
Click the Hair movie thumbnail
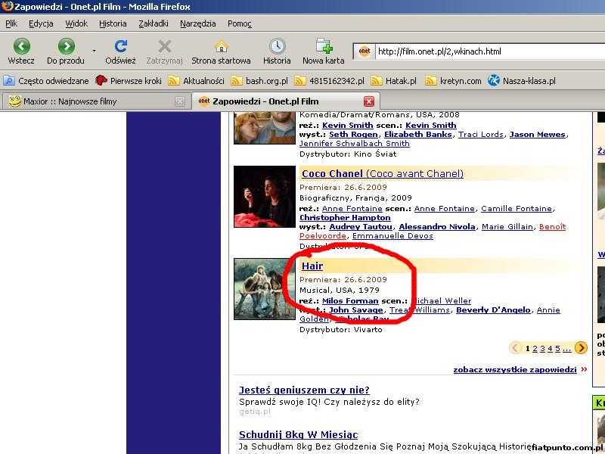click(265, 289)
